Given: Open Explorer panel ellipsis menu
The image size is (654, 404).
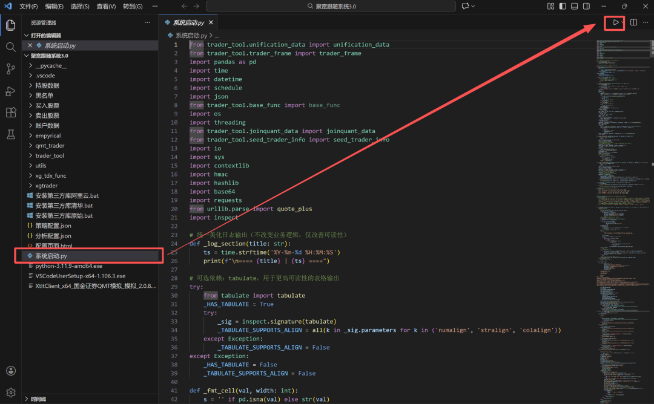Looking at the screenshot, I should click(148, 22).
